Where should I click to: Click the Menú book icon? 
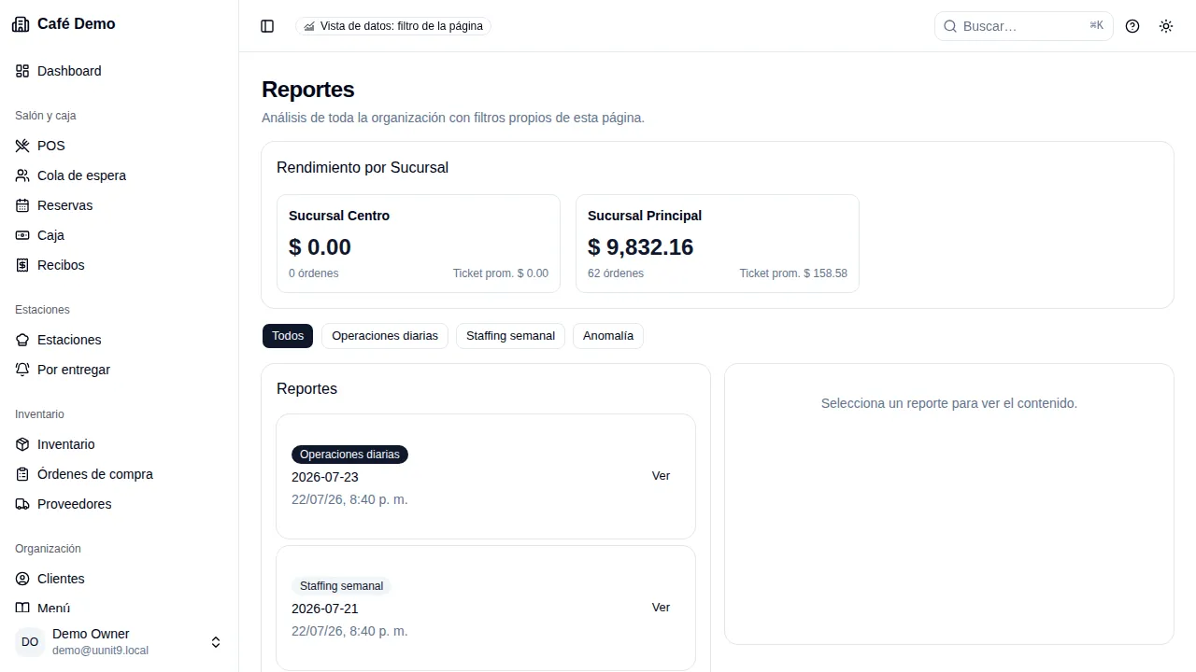point(22,609)
